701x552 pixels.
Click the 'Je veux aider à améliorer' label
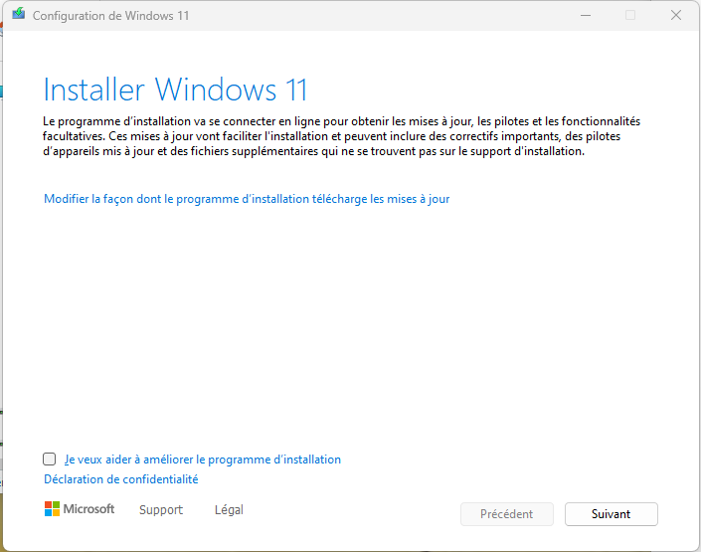click(x=203, y=460)
